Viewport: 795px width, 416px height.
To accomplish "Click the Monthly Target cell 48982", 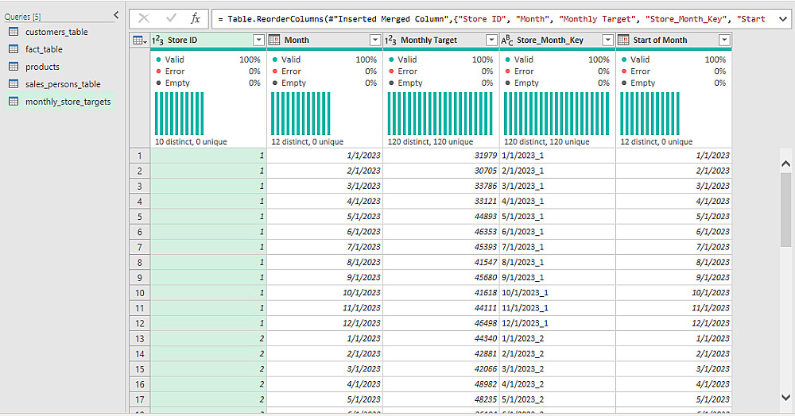I will click(441, 384).
